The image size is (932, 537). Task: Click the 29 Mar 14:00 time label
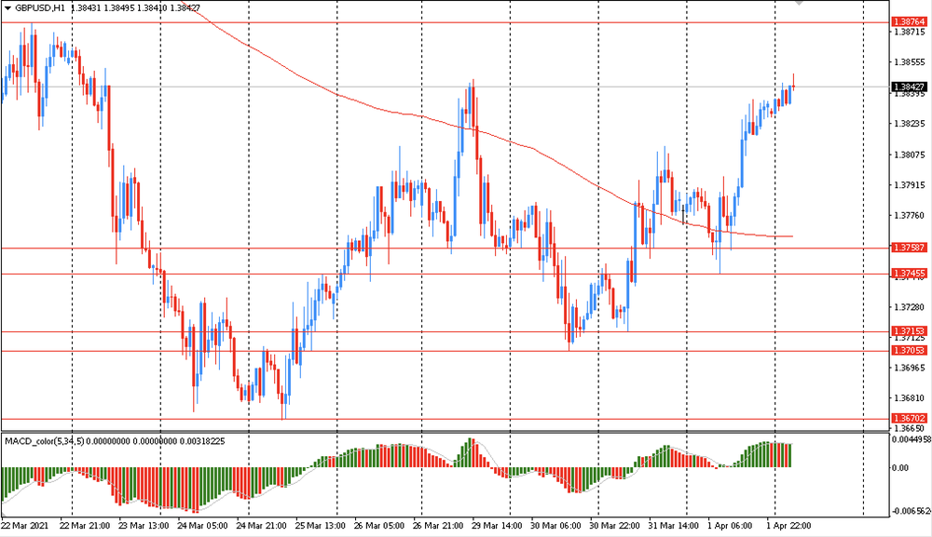(497, 526)
